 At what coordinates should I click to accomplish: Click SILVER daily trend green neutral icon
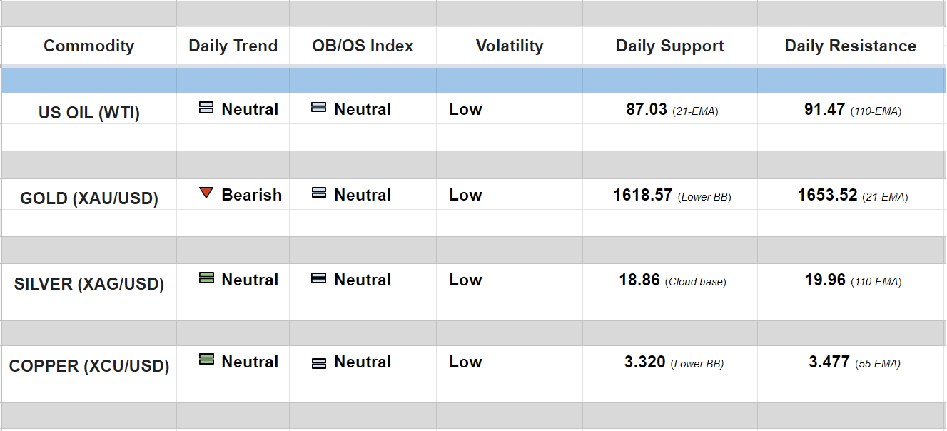pyautogui.click(x=206, y=278)
